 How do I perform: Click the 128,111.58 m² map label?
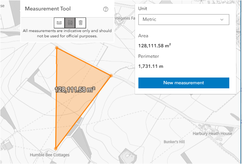(75, 89)
